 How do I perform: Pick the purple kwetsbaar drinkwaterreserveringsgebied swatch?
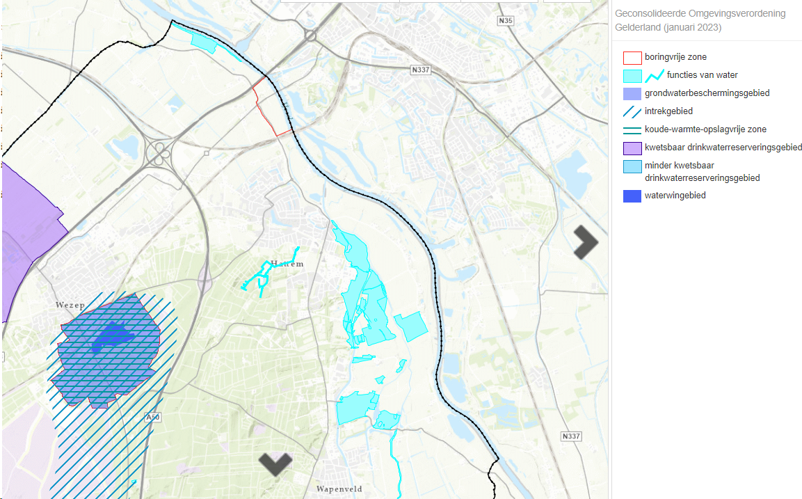632,148
